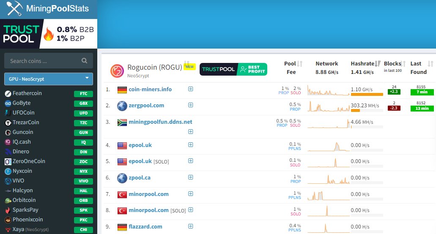Click the Nyxcoin coin icon
The height and width of the screenshot is (234, 436).
[x=8, y=171]
